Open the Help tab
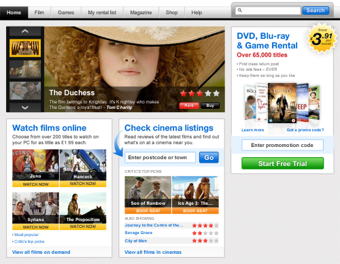The height and width of the screenshot is (264, 340). click(x=197, y=12)
